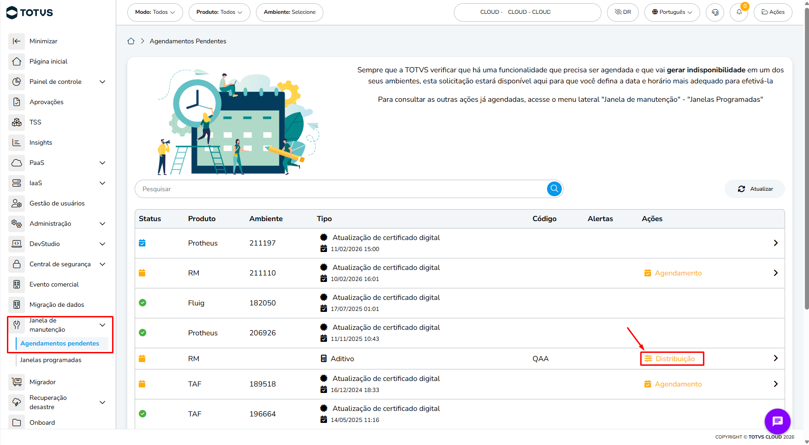Open Migração de dados icon

[17, 304]
